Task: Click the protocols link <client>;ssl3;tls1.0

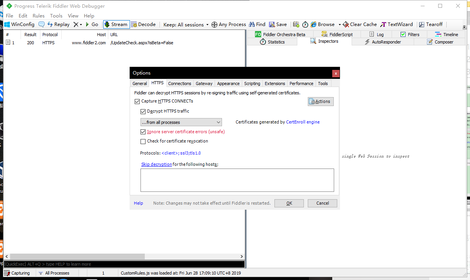Action: (x=181, y=153)
